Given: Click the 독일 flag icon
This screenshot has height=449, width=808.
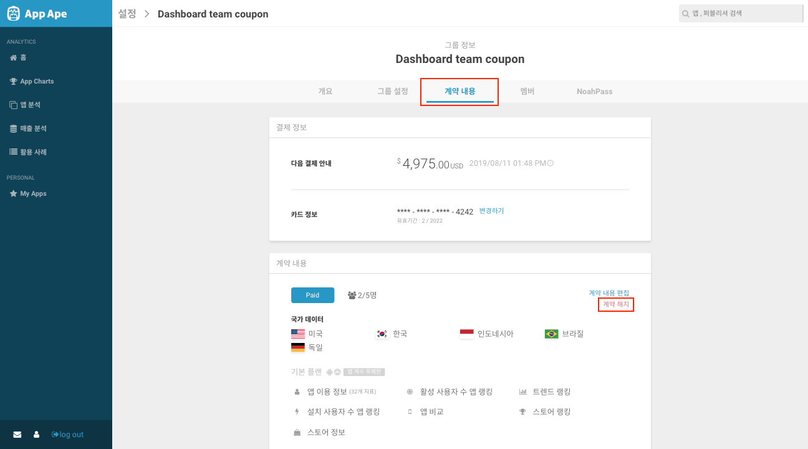Looking at the screenshot, I should (x=298, y=347).
